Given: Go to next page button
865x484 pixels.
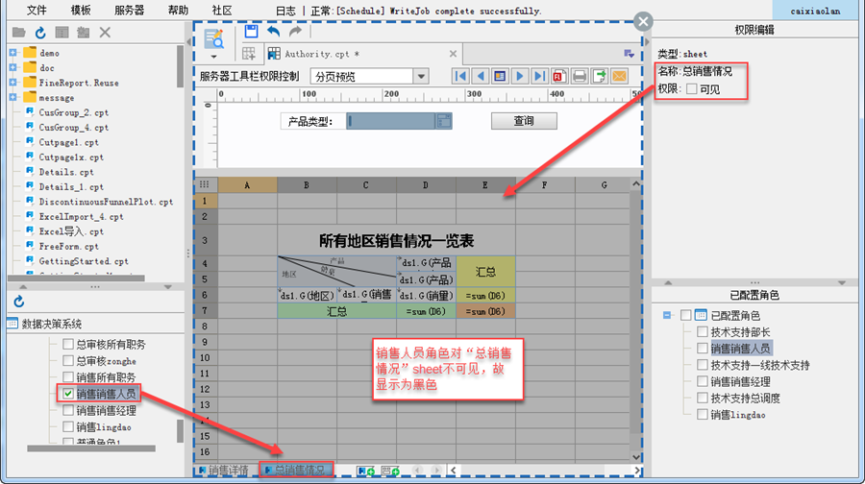Looking at the screenshot, I should coord(520,76).
